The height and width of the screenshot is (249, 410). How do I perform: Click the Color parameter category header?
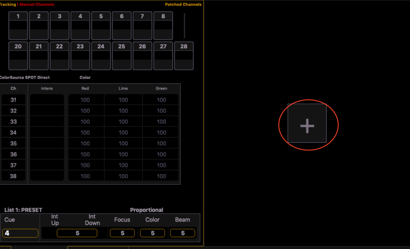coord(85,77)
